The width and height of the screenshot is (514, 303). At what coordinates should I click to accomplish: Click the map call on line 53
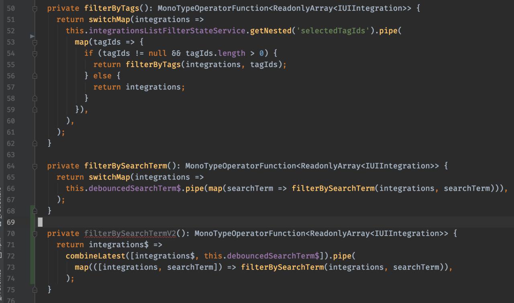coord(82,42)
